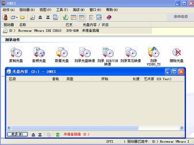Click the drive selector icon in the toolbar

13,17
